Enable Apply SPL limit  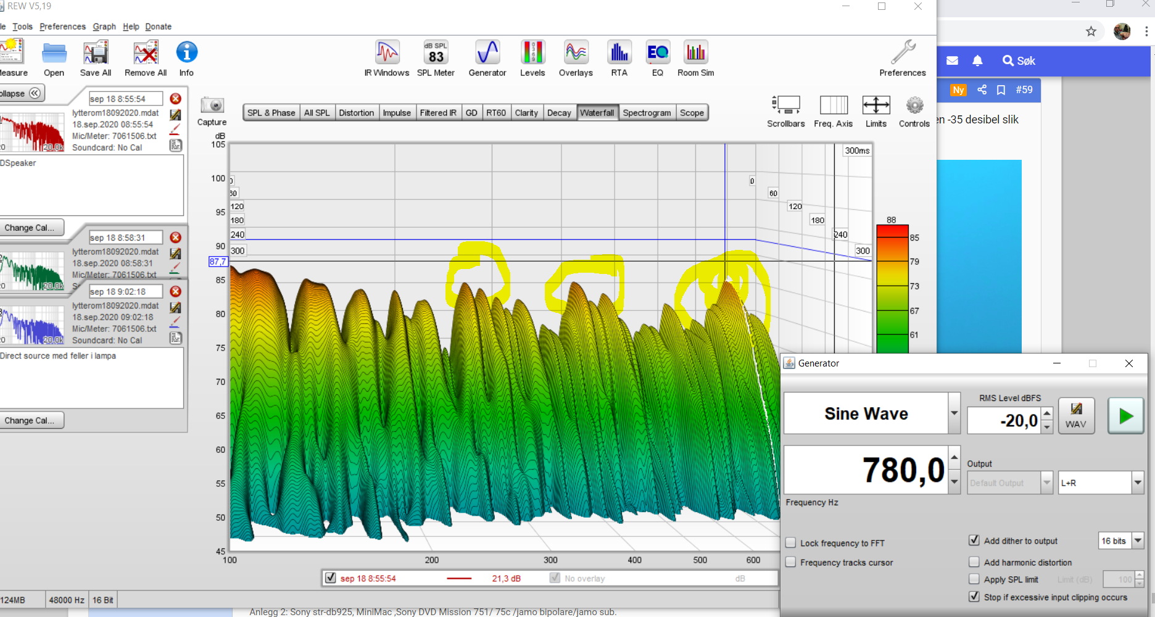pos(974,579)
